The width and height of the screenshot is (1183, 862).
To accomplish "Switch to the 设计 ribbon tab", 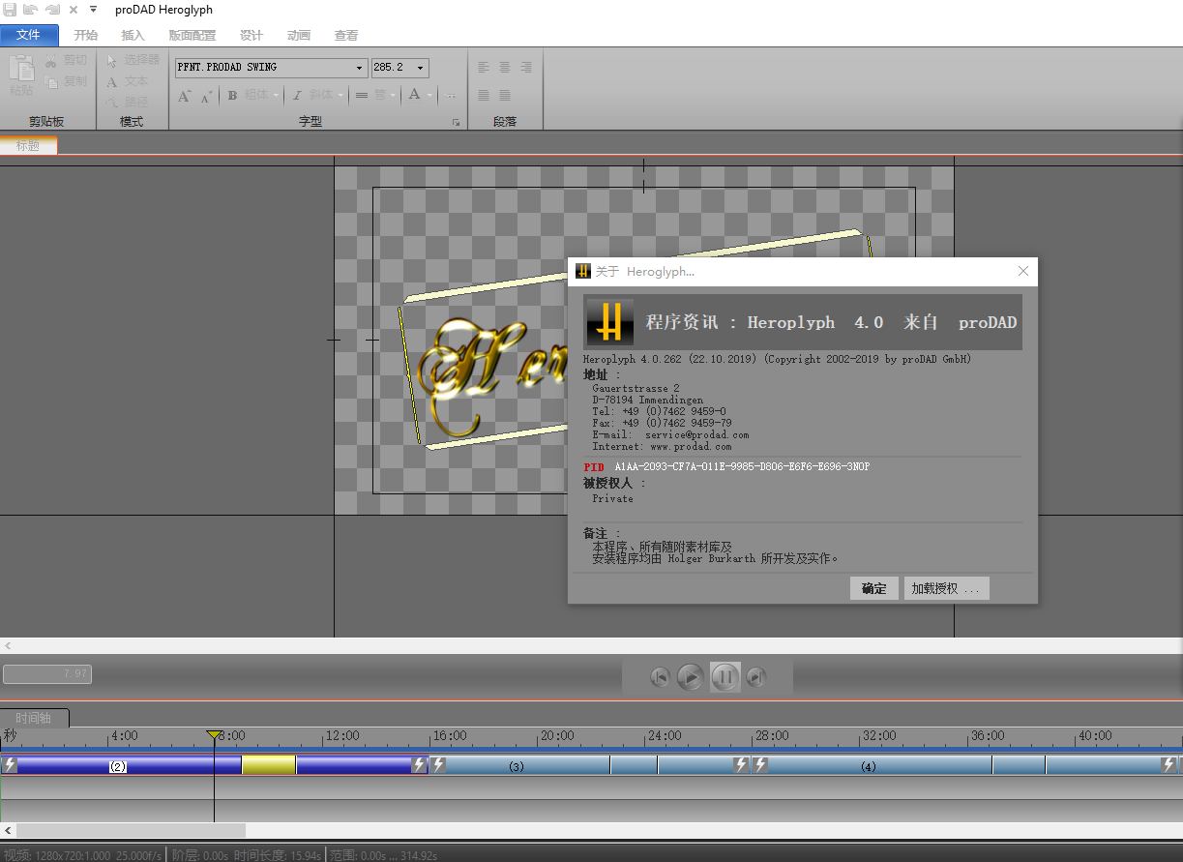I will (251, 35).
